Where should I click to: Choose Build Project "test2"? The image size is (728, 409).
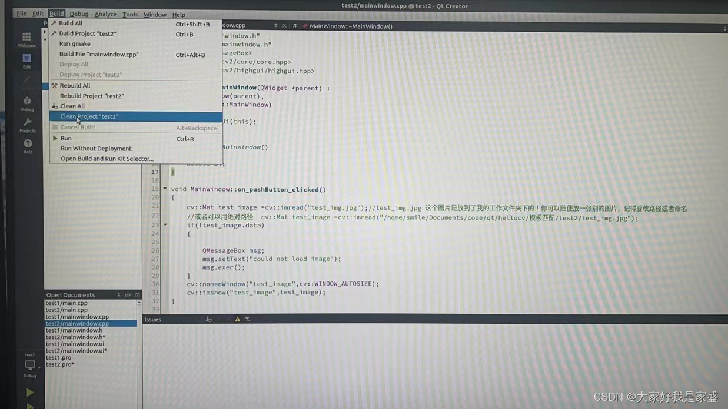135,33
